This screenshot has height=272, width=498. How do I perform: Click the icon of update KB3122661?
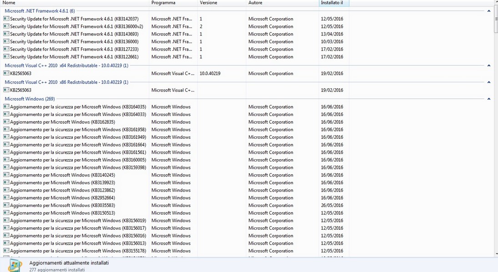click(x=6, y=57)
